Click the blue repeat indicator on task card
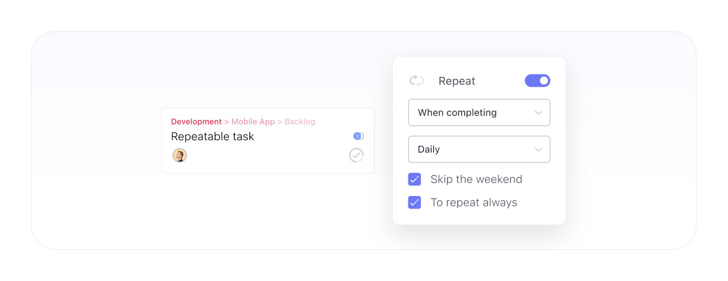 coord(358,136)
